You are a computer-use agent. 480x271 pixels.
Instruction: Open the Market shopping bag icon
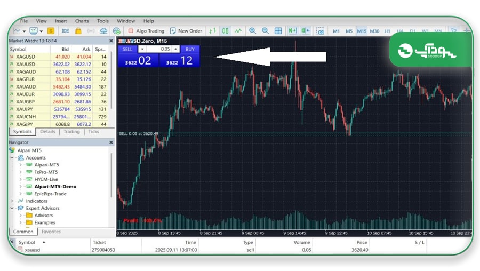coord(78,30)
